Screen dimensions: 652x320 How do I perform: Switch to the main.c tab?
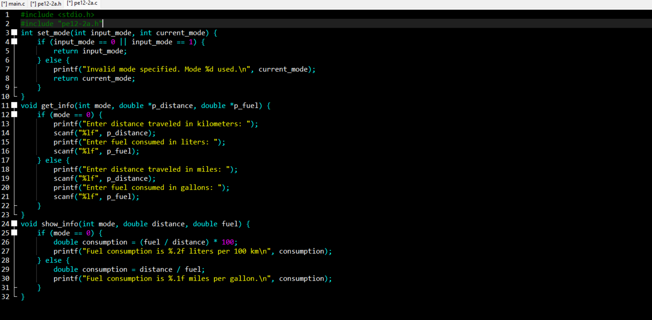13,4
